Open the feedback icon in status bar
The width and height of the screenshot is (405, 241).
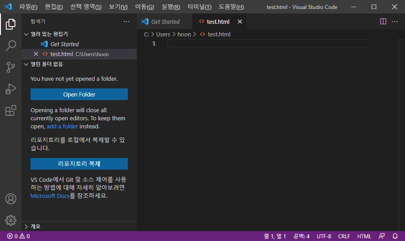pos(382,236)
